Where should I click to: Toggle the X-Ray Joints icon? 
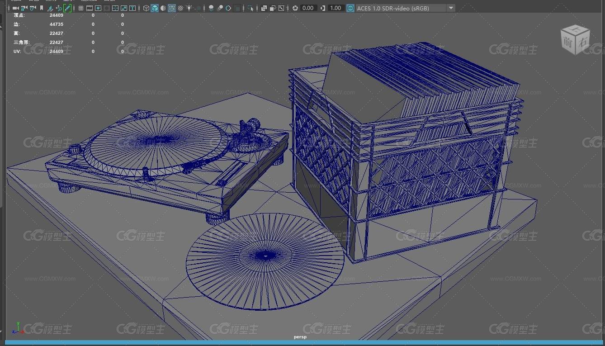[x=281, y=8]
